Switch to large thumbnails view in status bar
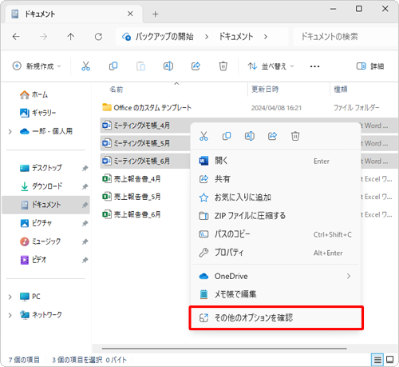This screenshot has height=367, width=399. point(389,360)
